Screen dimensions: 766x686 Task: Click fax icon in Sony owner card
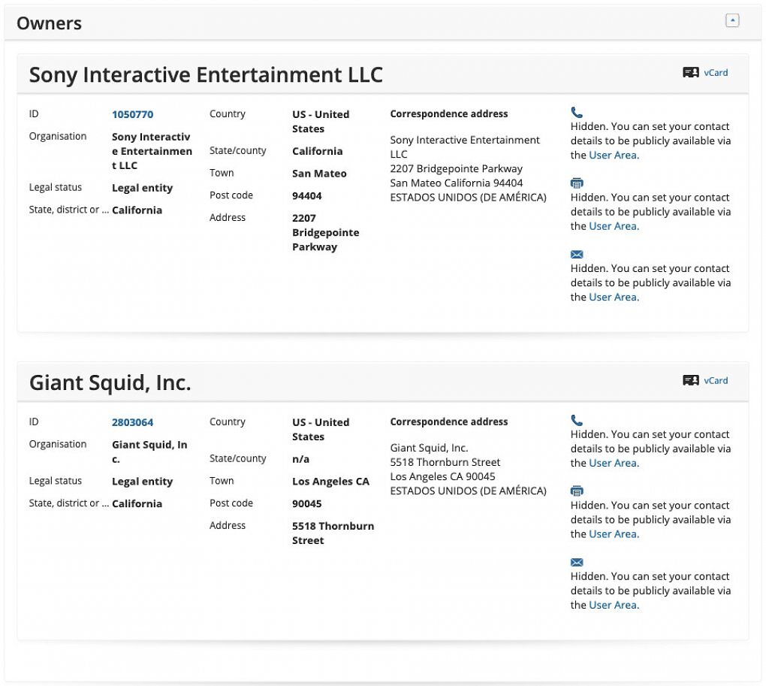(x=577, y=183)
